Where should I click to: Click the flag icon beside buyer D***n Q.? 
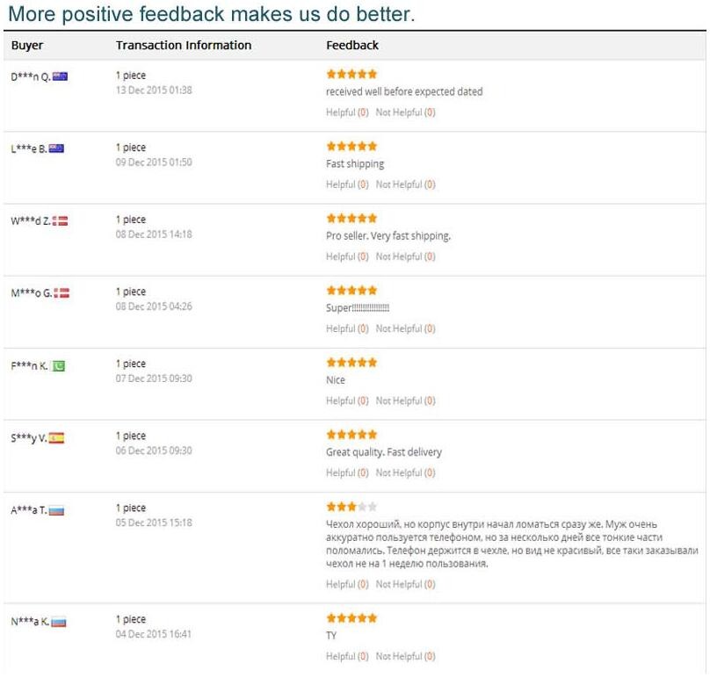(x=61, y=76)
